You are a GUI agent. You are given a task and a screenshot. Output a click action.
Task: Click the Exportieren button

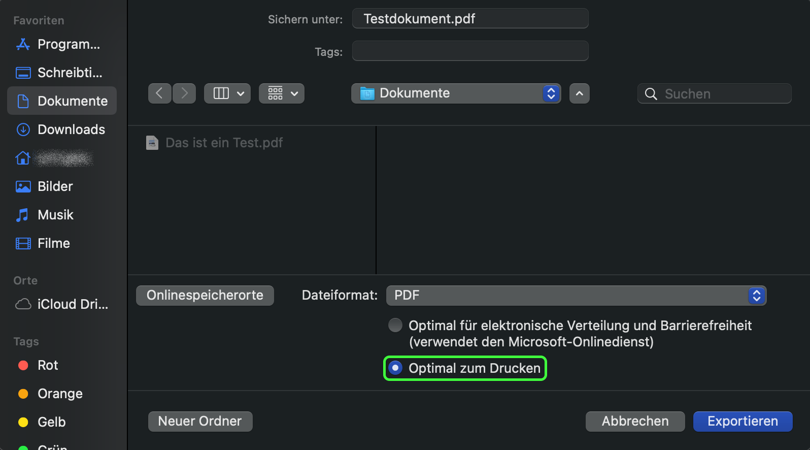(x=742, y=421)
